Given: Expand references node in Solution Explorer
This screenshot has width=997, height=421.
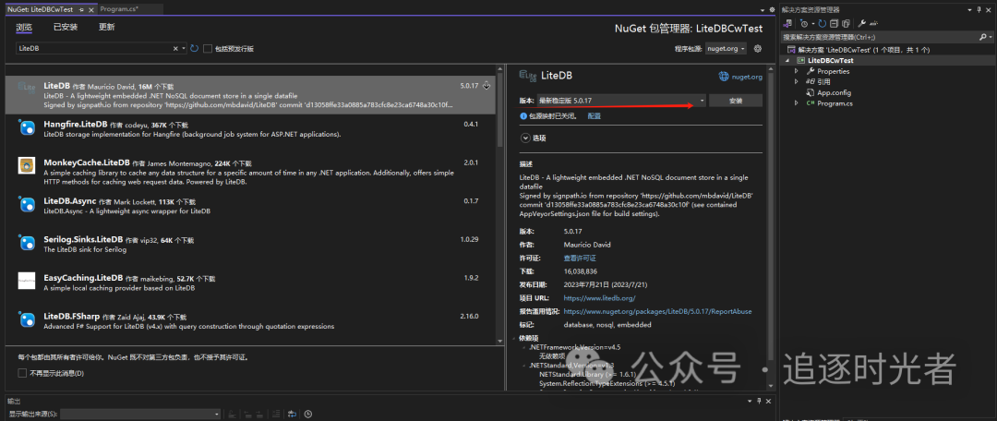Looking at the screenshot, I should (796, 81).
